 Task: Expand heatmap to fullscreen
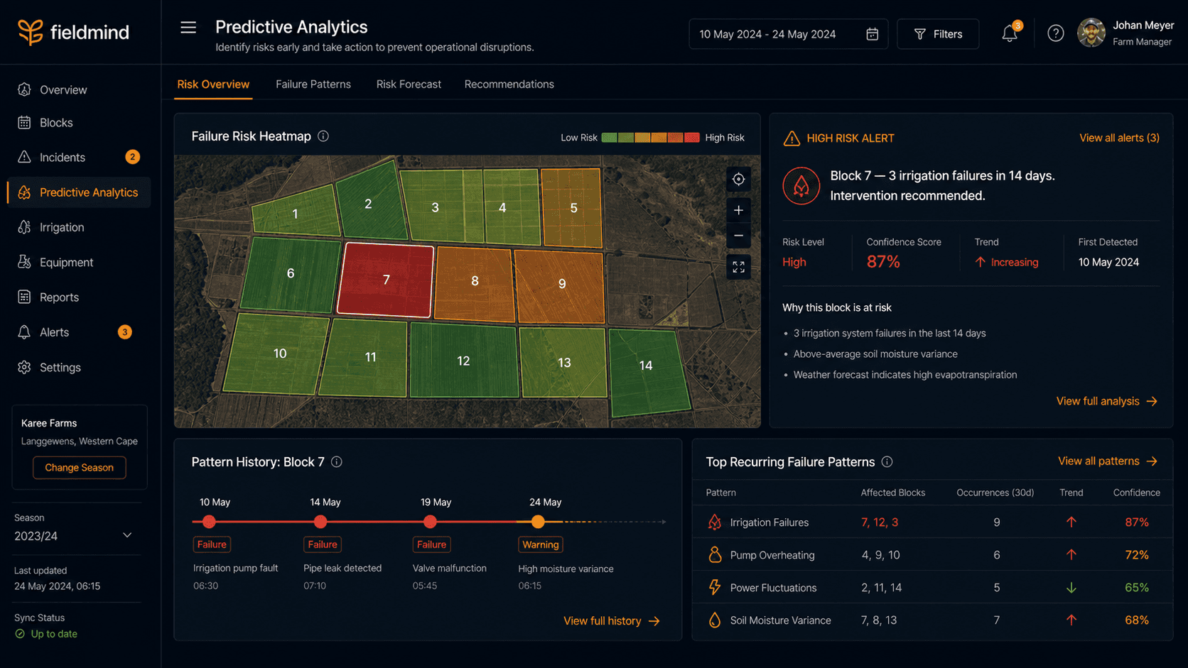coord(738,267)
